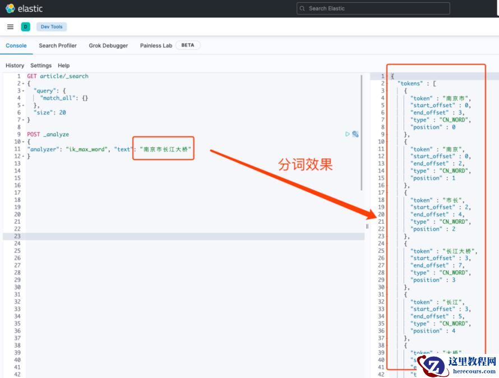The width and height of the screenshot is (499, 378).
Task: Focus the Search Elastic input field
Action: click(x=376, y=8)
